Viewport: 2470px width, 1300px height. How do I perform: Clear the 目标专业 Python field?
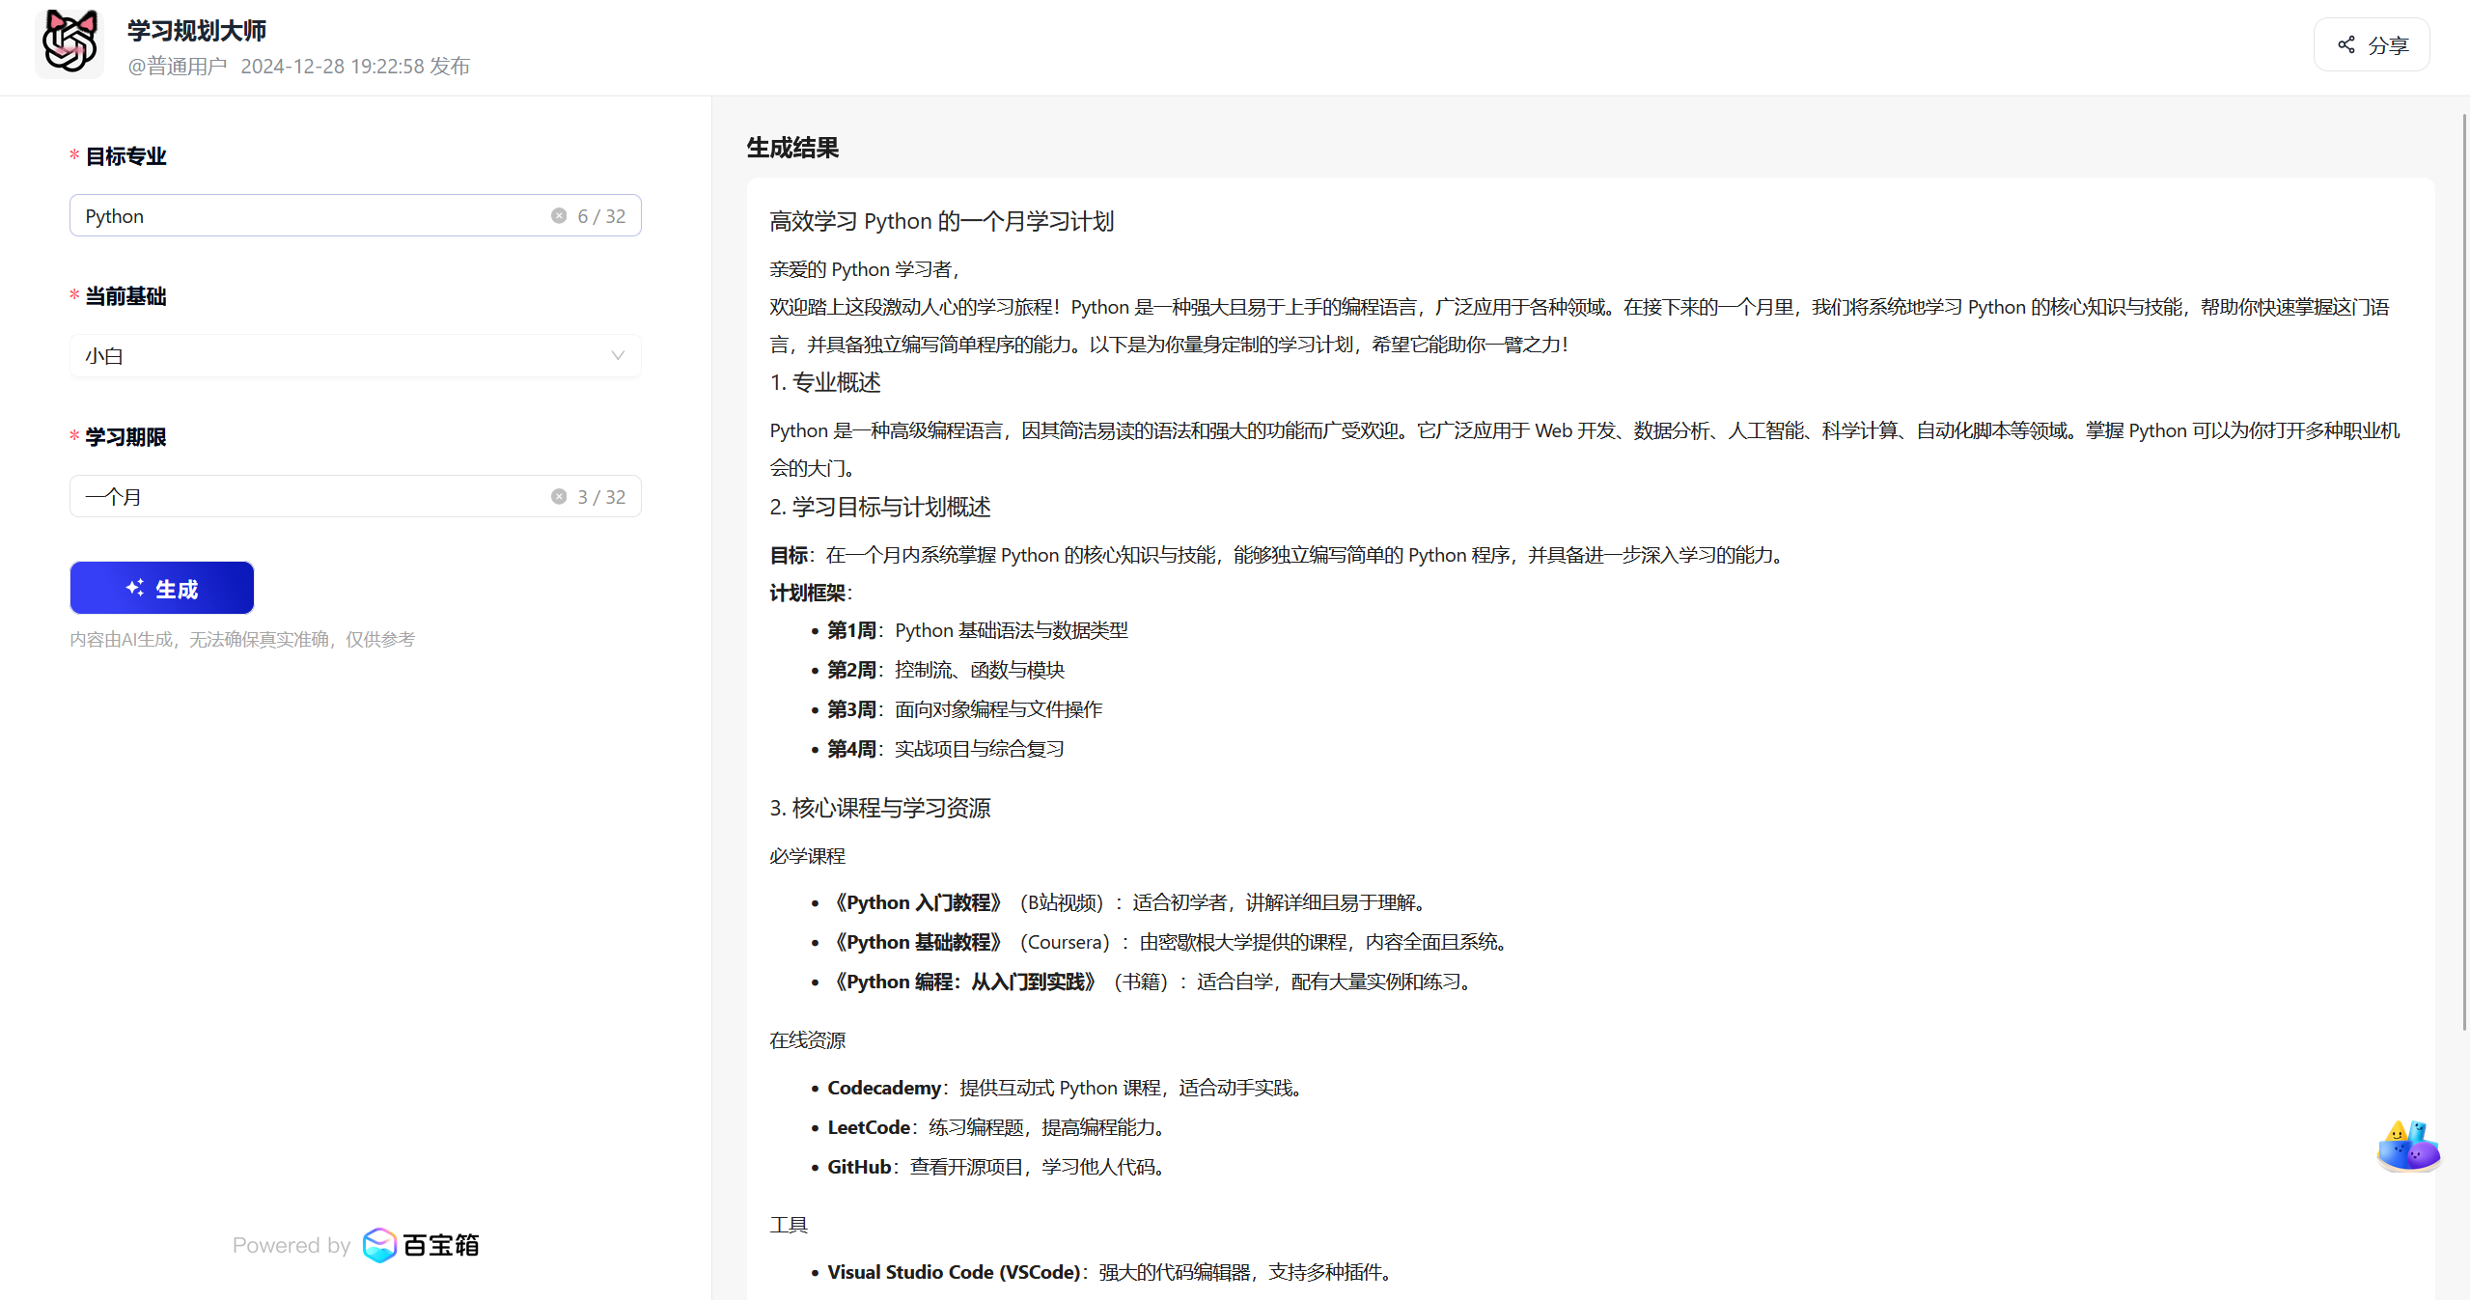[559, 215]
